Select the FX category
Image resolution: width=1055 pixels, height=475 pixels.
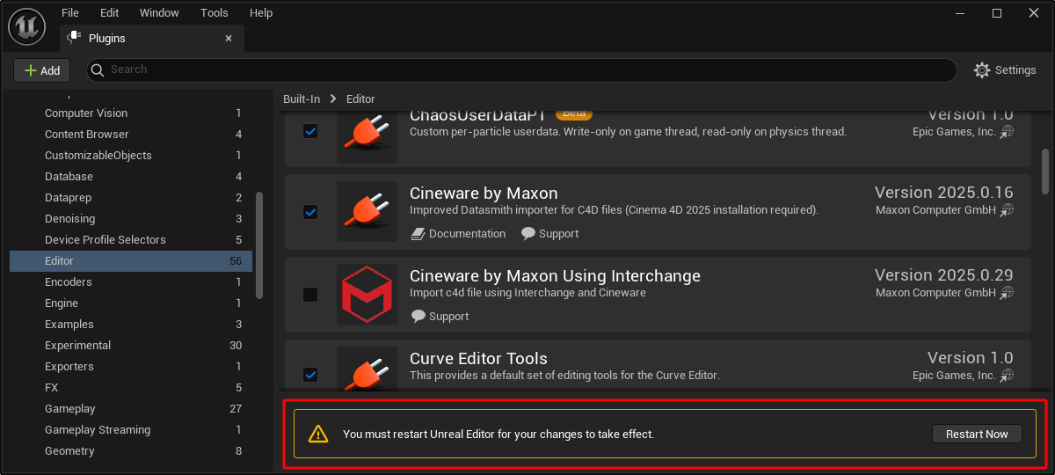tap(131, 388)
